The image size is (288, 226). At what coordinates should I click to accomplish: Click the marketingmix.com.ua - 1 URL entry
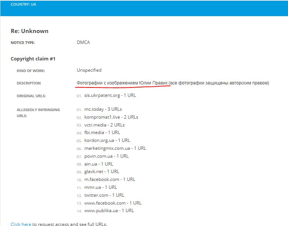point(115,148)
